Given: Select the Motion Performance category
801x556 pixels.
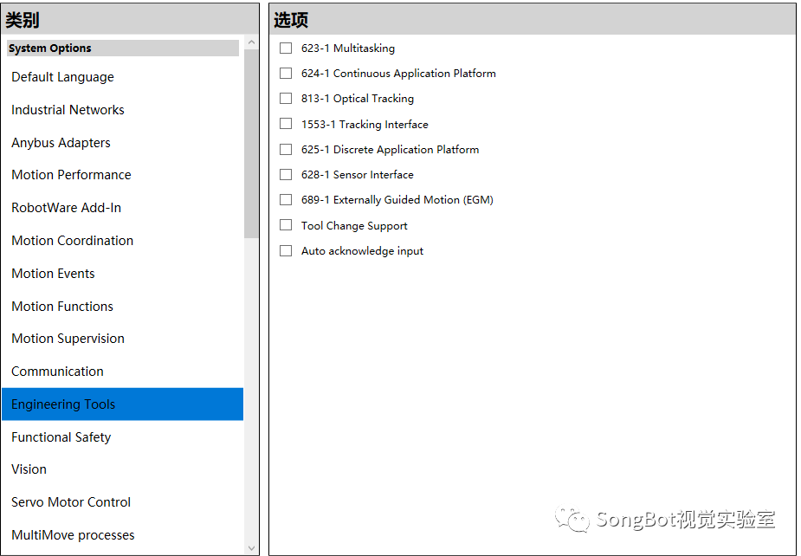Looking at the screenshot, I should (x=123, y=175).
